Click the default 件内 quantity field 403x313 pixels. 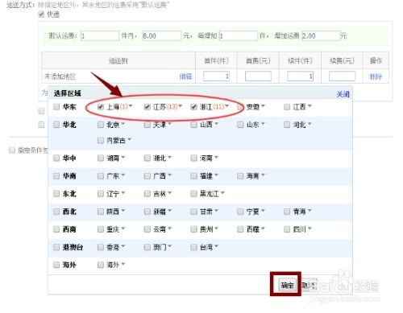click(x=100, y=36)
